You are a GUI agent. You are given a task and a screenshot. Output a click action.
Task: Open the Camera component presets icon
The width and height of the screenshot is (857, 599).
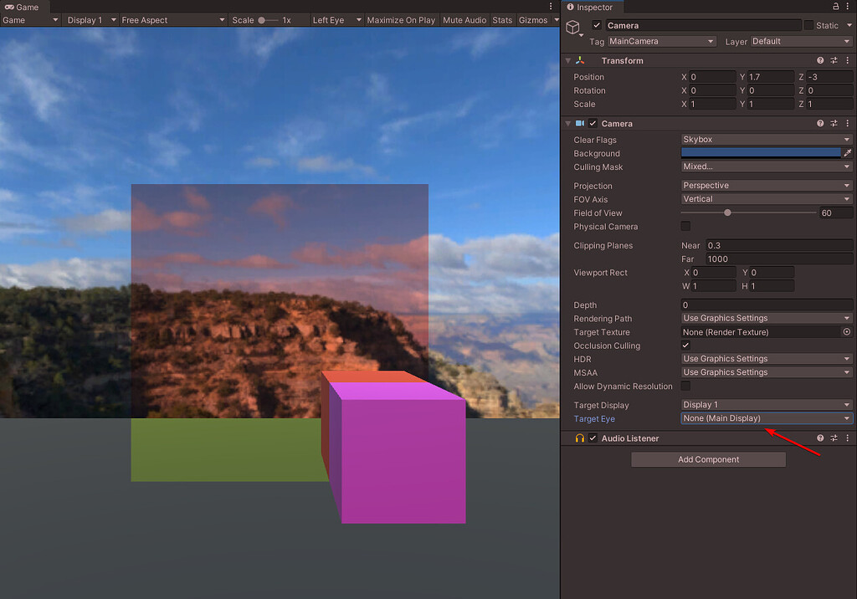click(x=834, y=123)
